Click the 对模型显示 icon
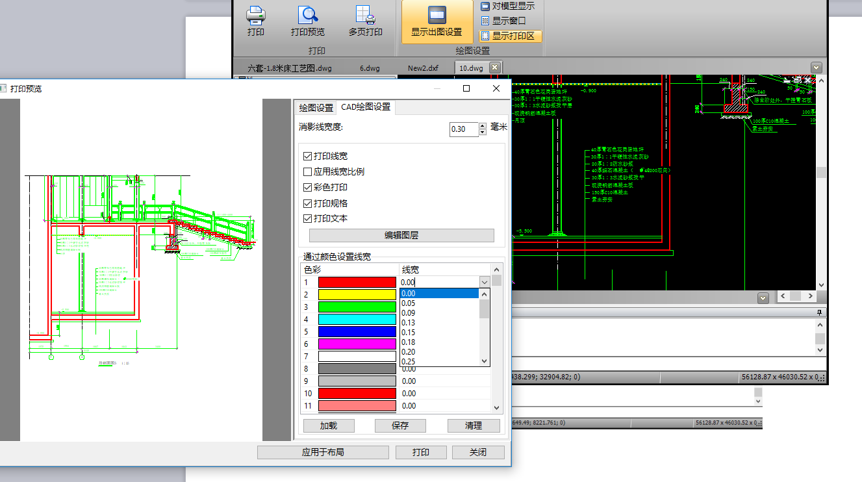The width and height of the screenshot is (862, 482). pos(485,6)
